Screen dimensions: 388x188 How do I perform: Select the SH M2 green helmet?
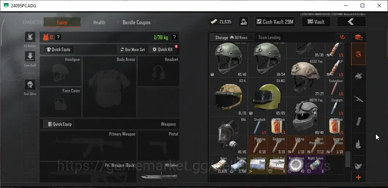point(267,97)
